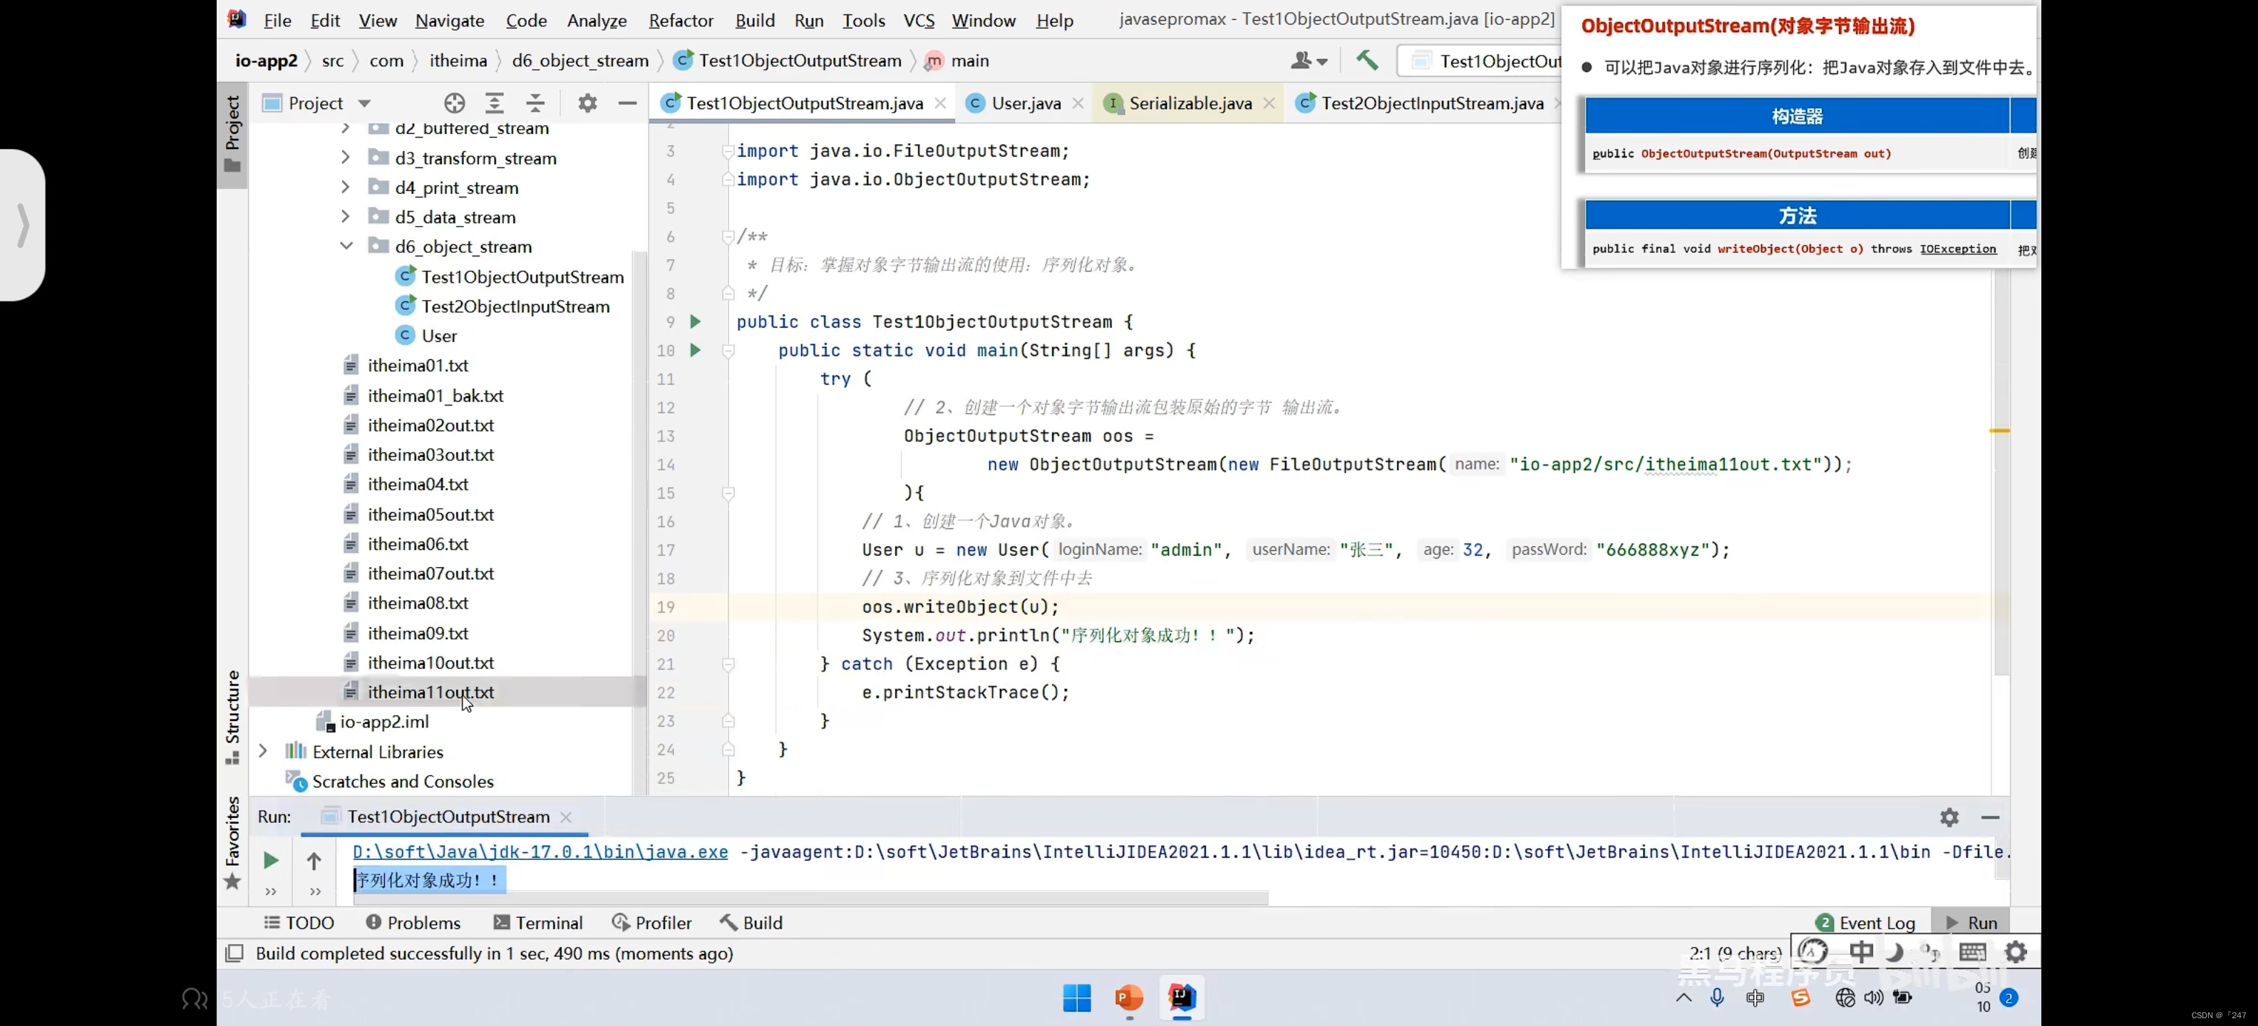Viewport: 2258px width, 1026px height.
Task: Toggle the Favorites sidebar tool window
Action: pos(232,843)
